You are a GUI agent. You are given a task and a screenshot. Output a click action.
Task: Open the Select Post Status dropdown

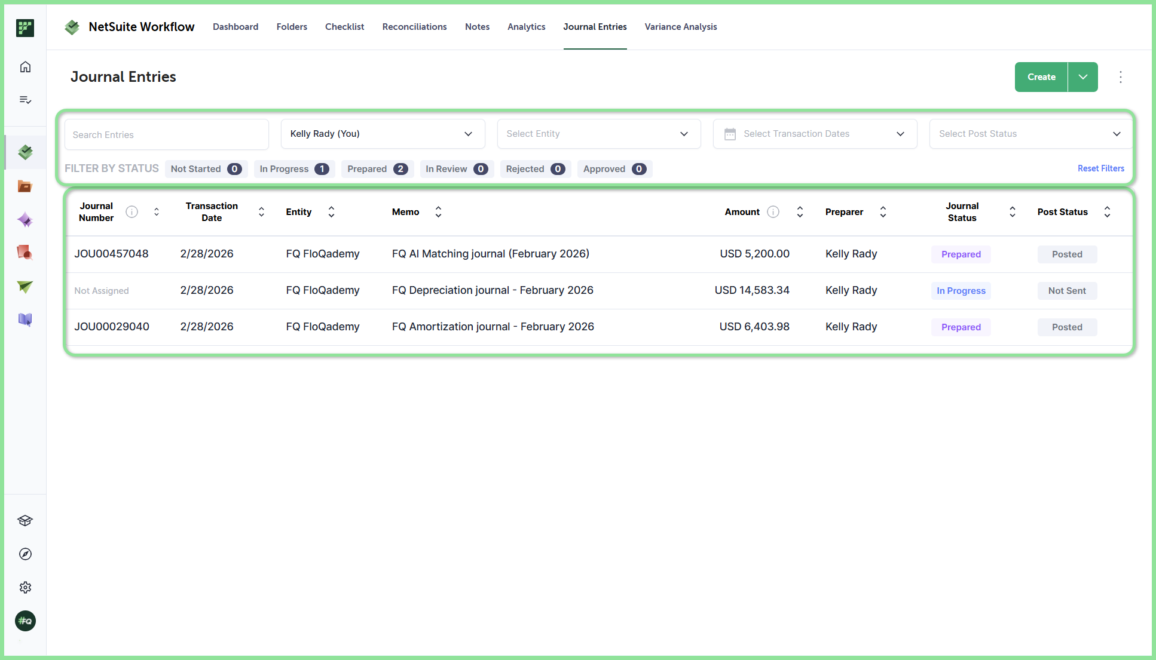1030,134
